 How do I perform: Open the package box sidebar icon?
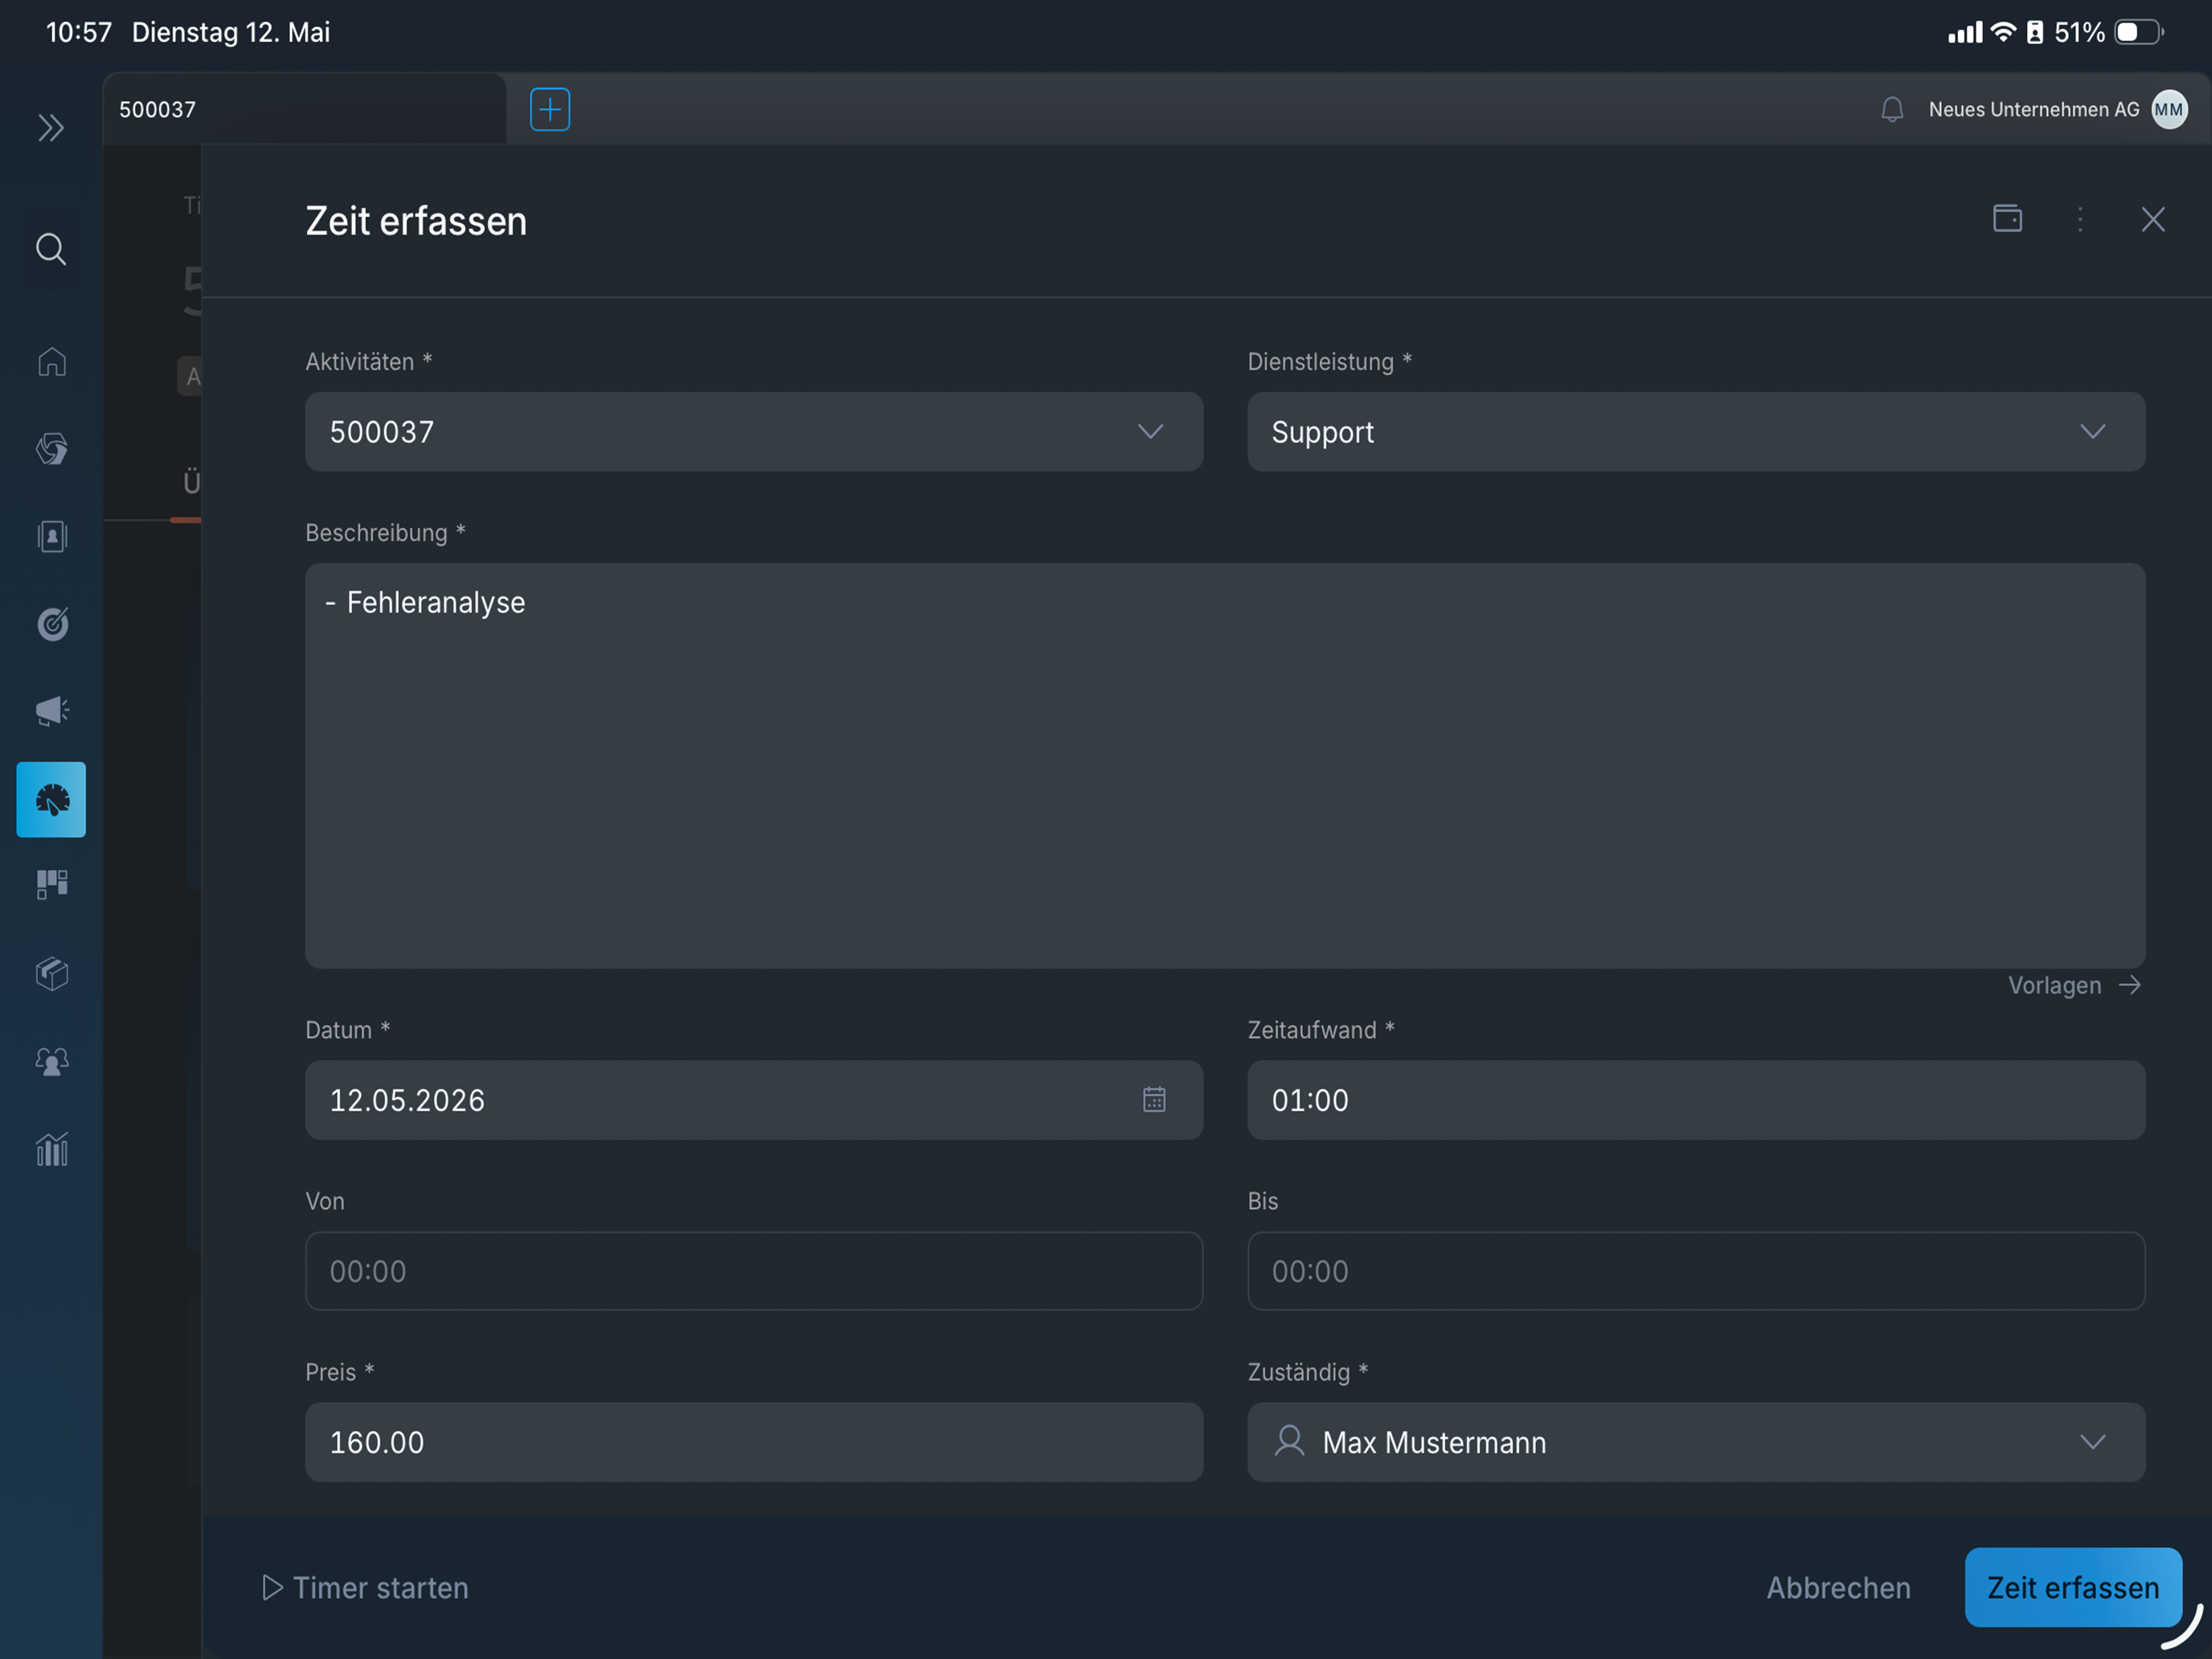click(52, 973)
